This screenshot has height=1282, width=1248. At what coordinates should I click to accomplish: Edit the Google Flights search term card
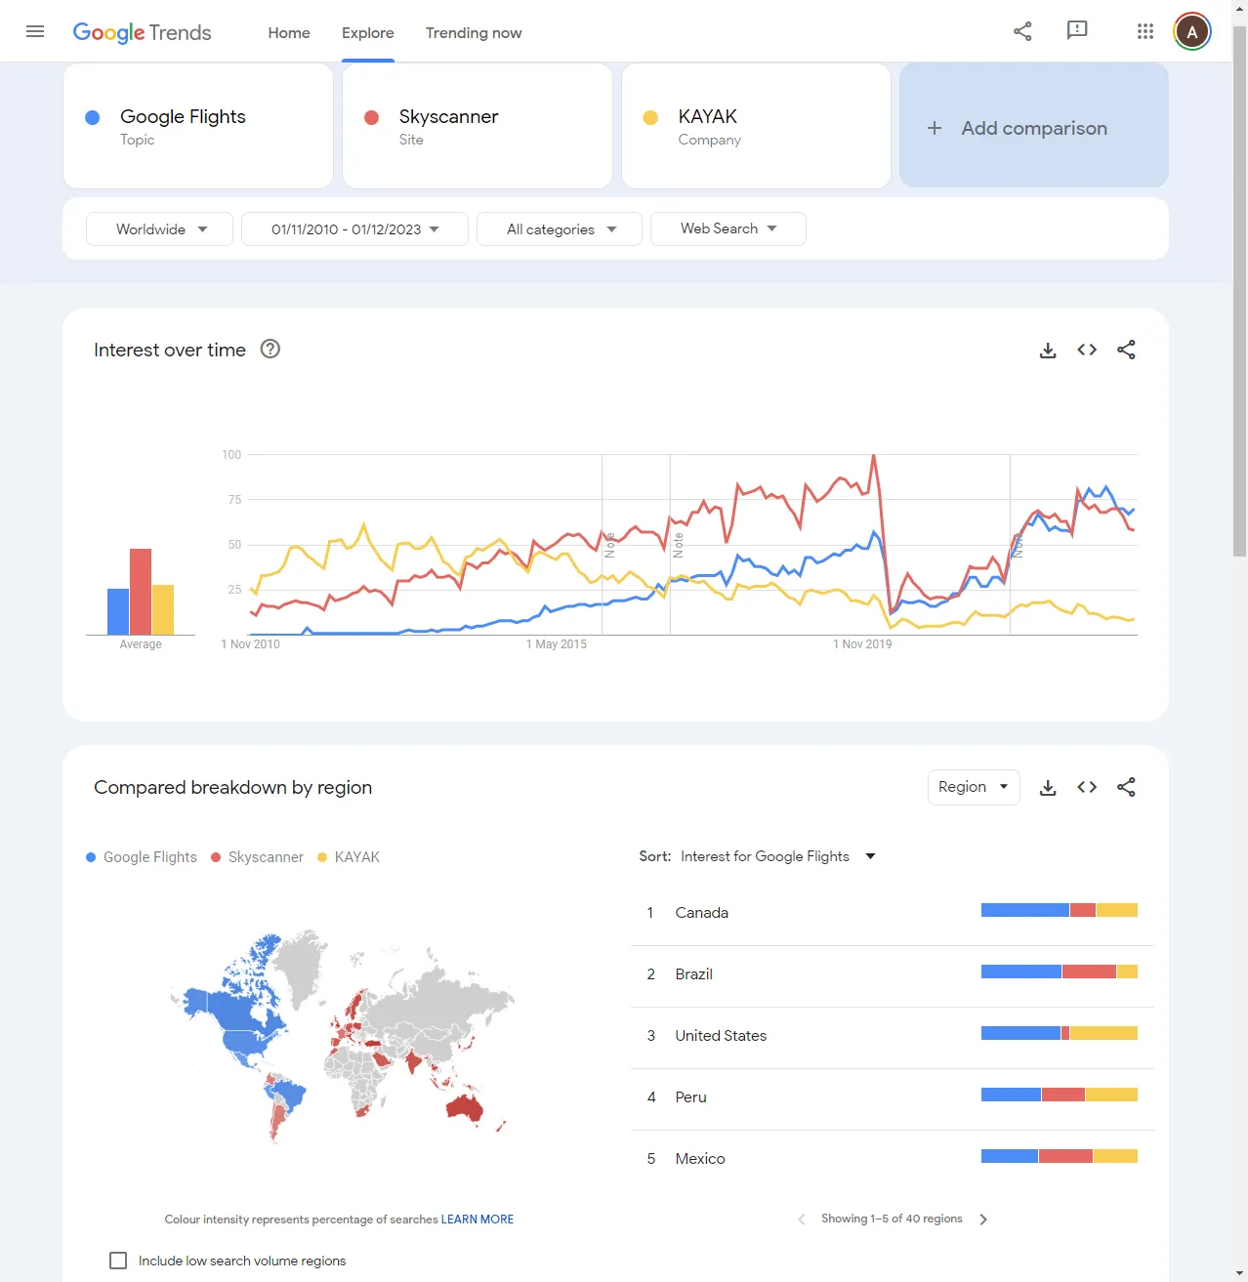click(198, 126)
